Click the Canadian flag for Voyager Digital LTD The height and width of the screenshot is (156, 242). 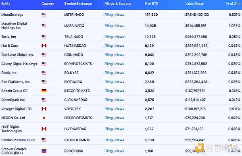[44, 109]
